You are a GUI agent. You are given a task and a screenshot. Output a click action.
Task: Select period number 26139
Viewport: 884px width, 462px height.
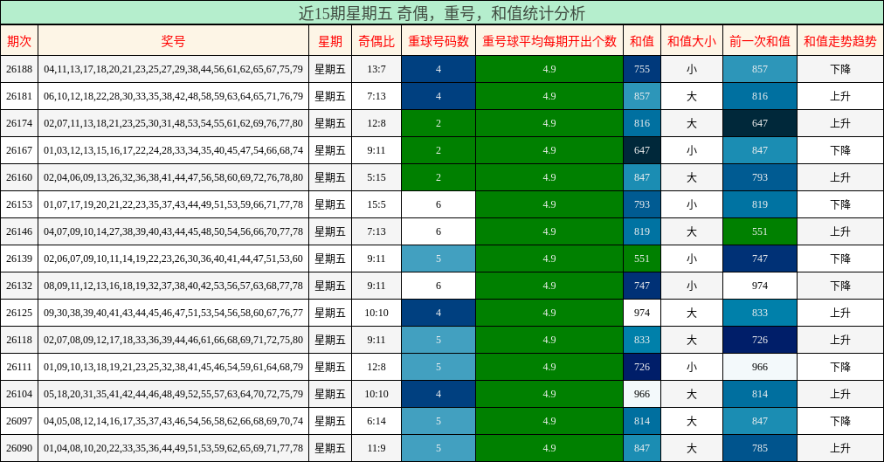pos(19,259)
